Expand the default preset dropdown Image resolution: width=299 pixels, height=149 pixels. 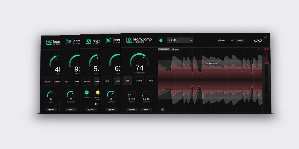click(225, 40)
